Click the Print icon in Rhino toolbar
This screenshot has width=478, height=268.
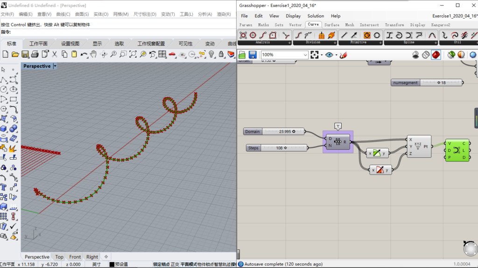(x=35, y=54)
